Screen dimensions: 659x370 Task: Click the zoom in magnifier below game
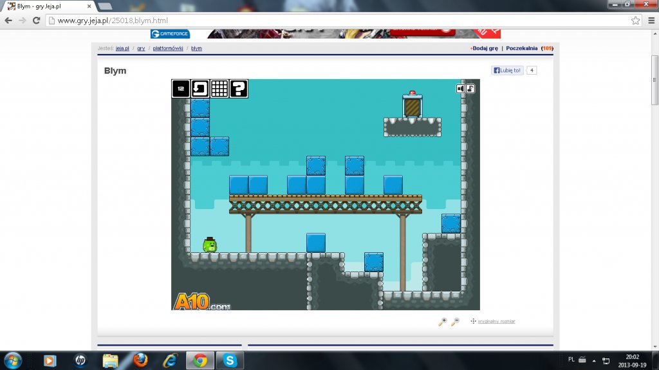click(443, 321)
